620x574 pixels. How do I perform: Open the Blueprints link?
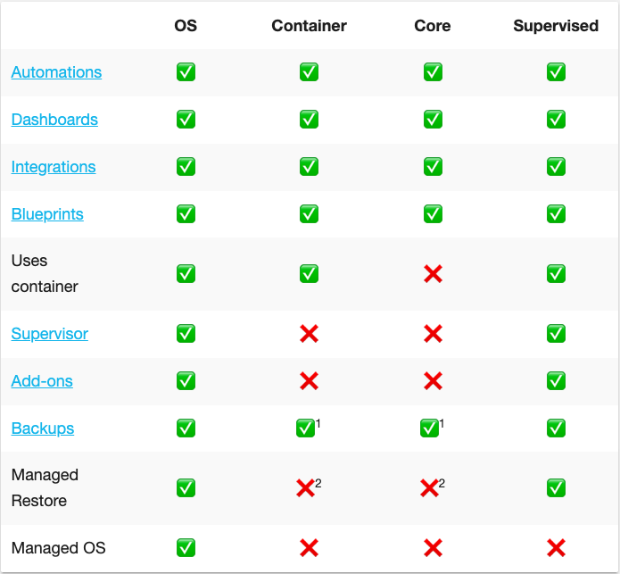pyautogui.click(x=47, y=214)
